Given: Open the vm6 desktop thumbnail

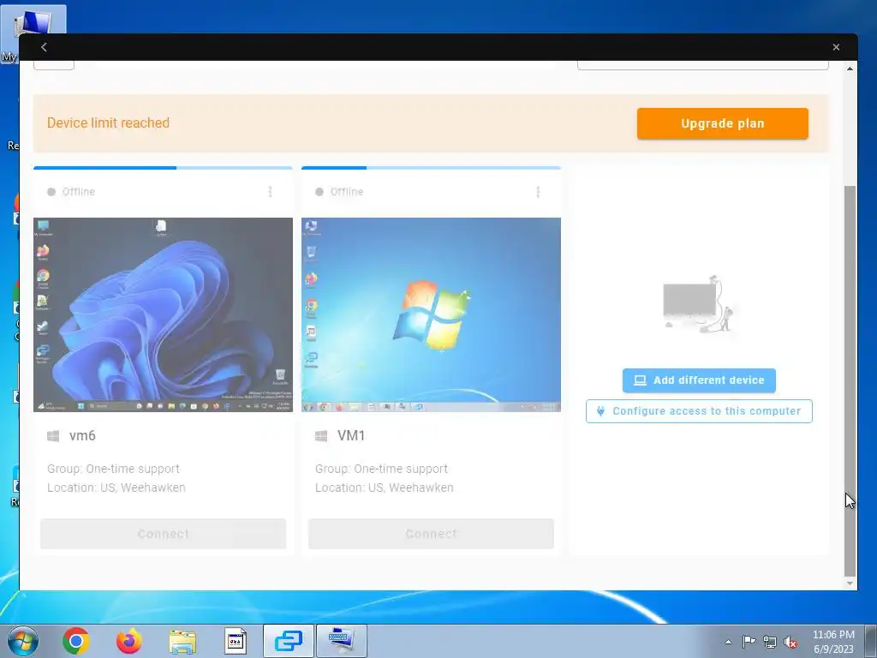Looking at the screenshot, I should [163, 314].
